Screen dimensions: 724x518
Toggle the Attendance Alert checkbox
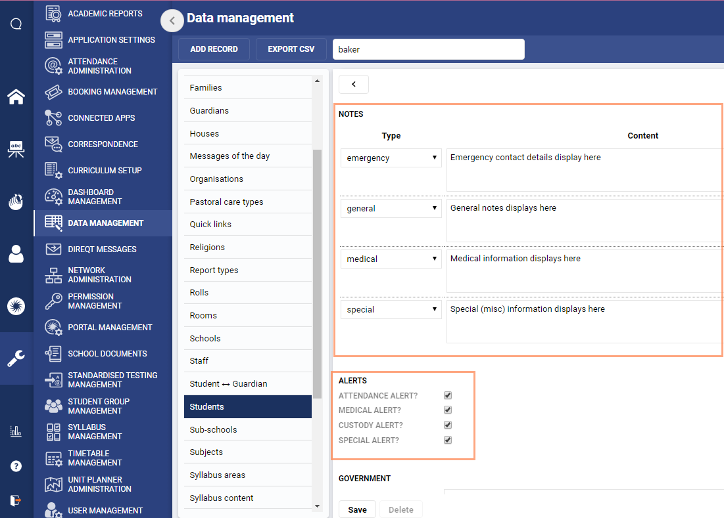(x=448, y=395)
